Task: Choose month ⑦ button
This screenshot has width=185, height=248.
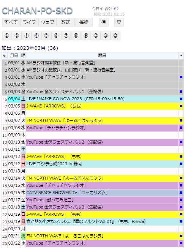Action: point(66,36)
